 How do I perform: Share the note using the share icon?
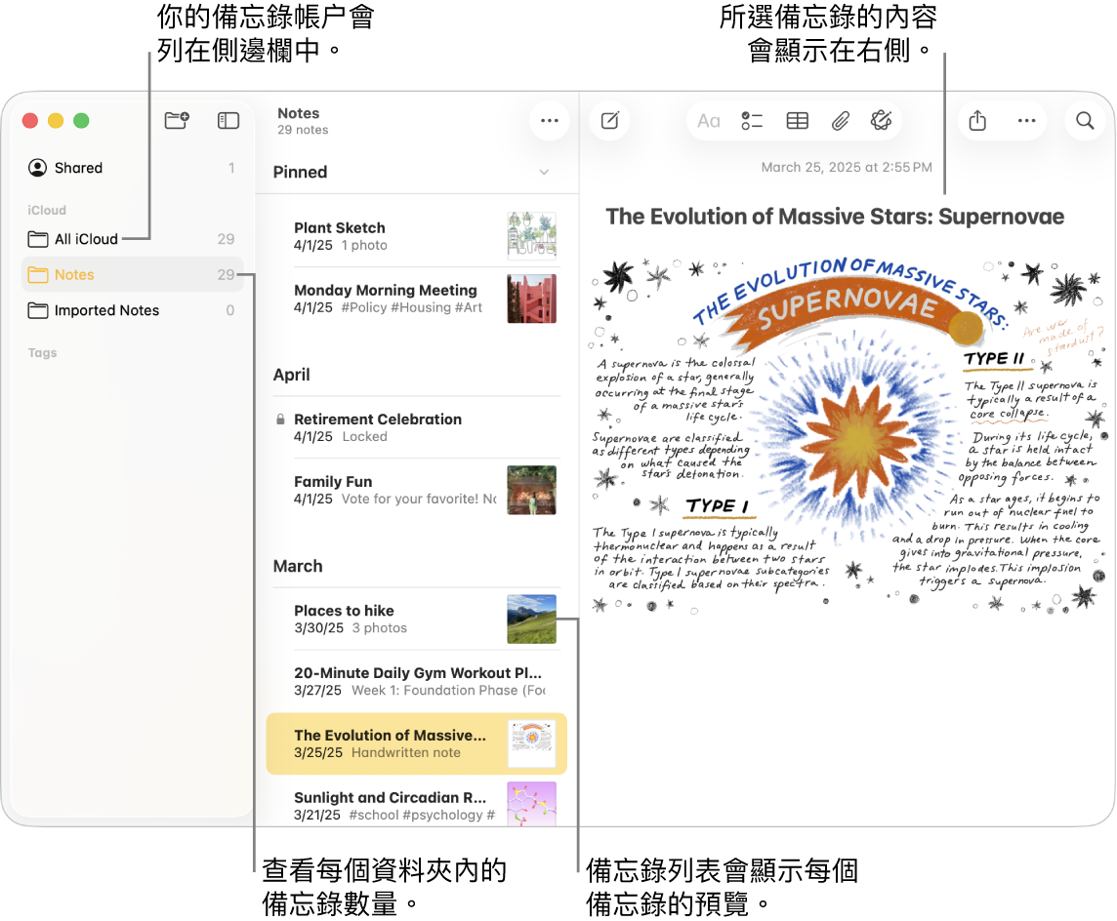pos(977,120)
